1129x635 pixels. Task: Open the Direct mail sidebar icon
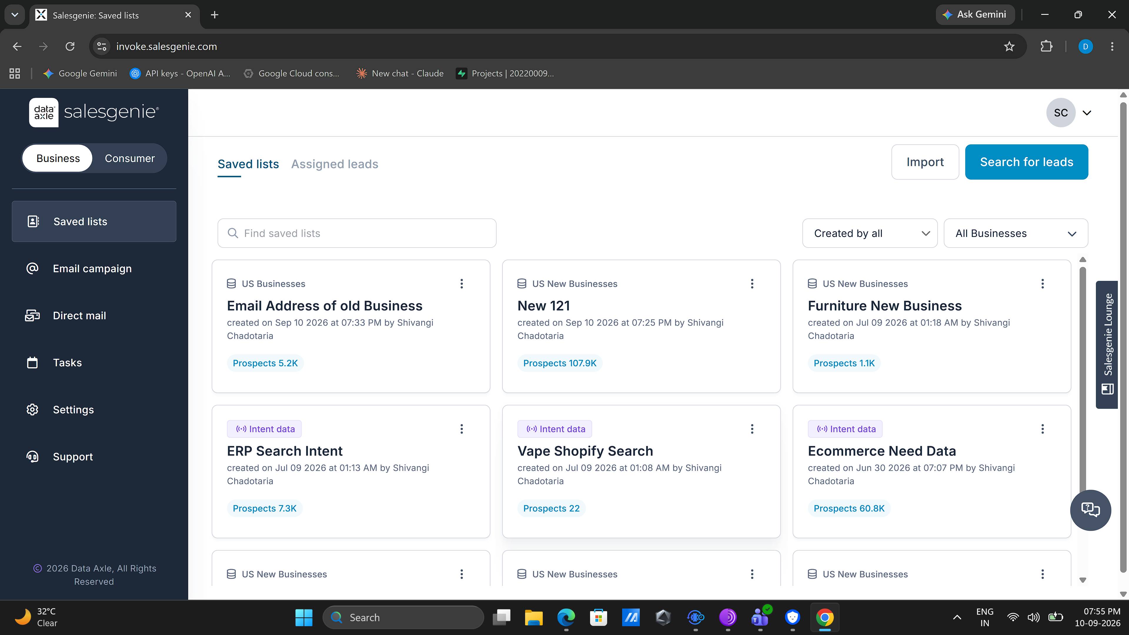pyautogui.click(x=32, y=315)
